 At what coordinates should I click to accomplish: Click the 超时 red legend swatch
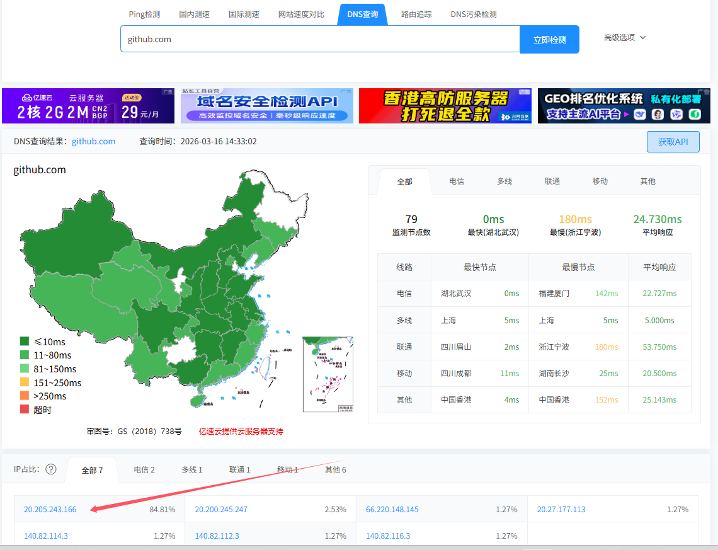point(25,409)
